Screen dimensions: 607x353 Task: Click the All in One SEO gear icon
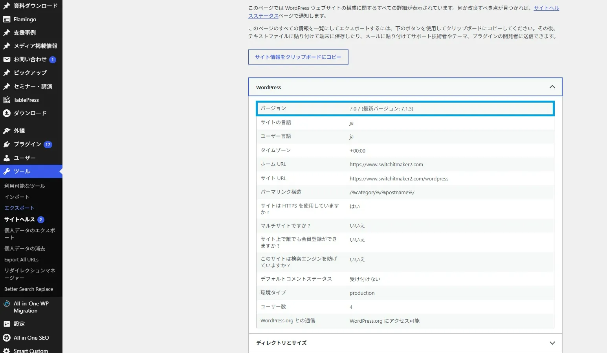coord(7,338)
